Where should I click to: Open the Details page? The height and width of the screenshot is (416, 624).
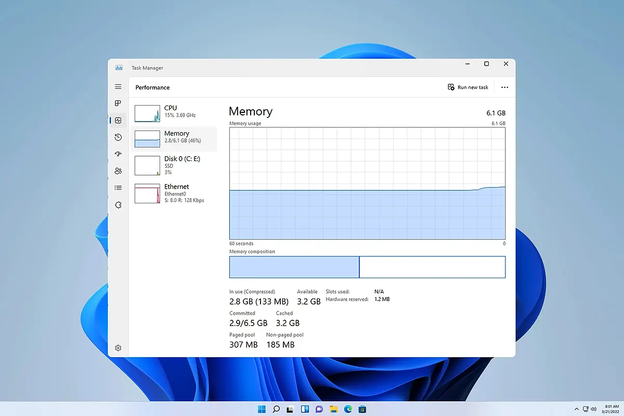[118, 188]
